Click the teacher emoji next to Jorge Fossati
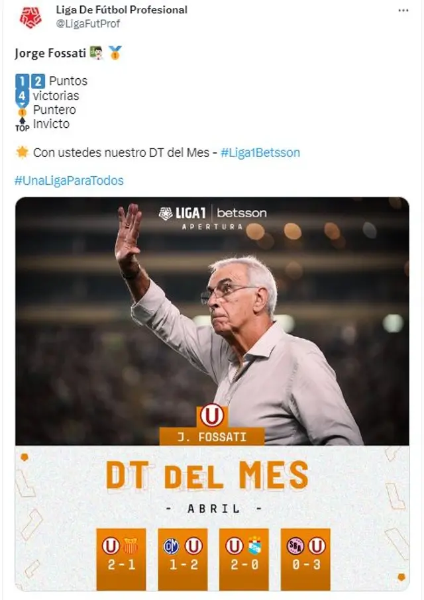This screenshot has height=600, width=424. point(96,53)
